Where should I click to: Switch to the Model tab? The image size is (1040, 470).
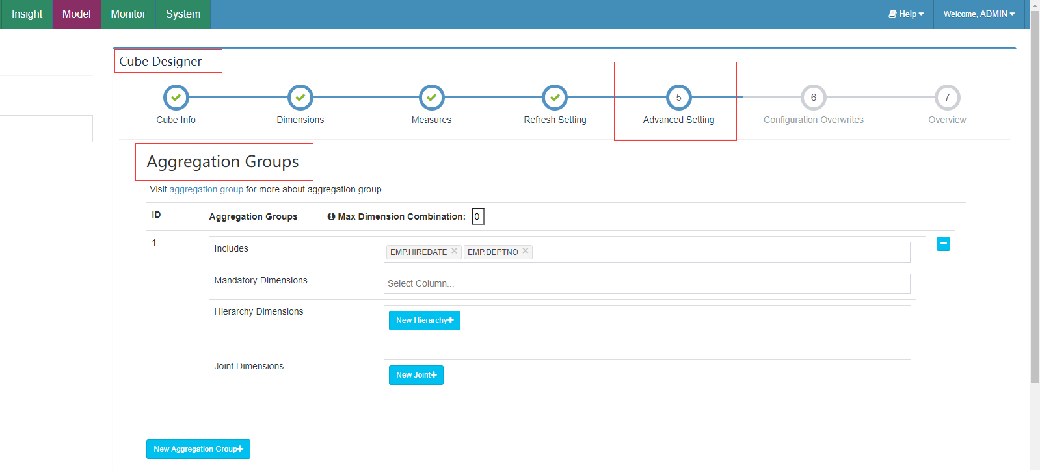[77, 14]
